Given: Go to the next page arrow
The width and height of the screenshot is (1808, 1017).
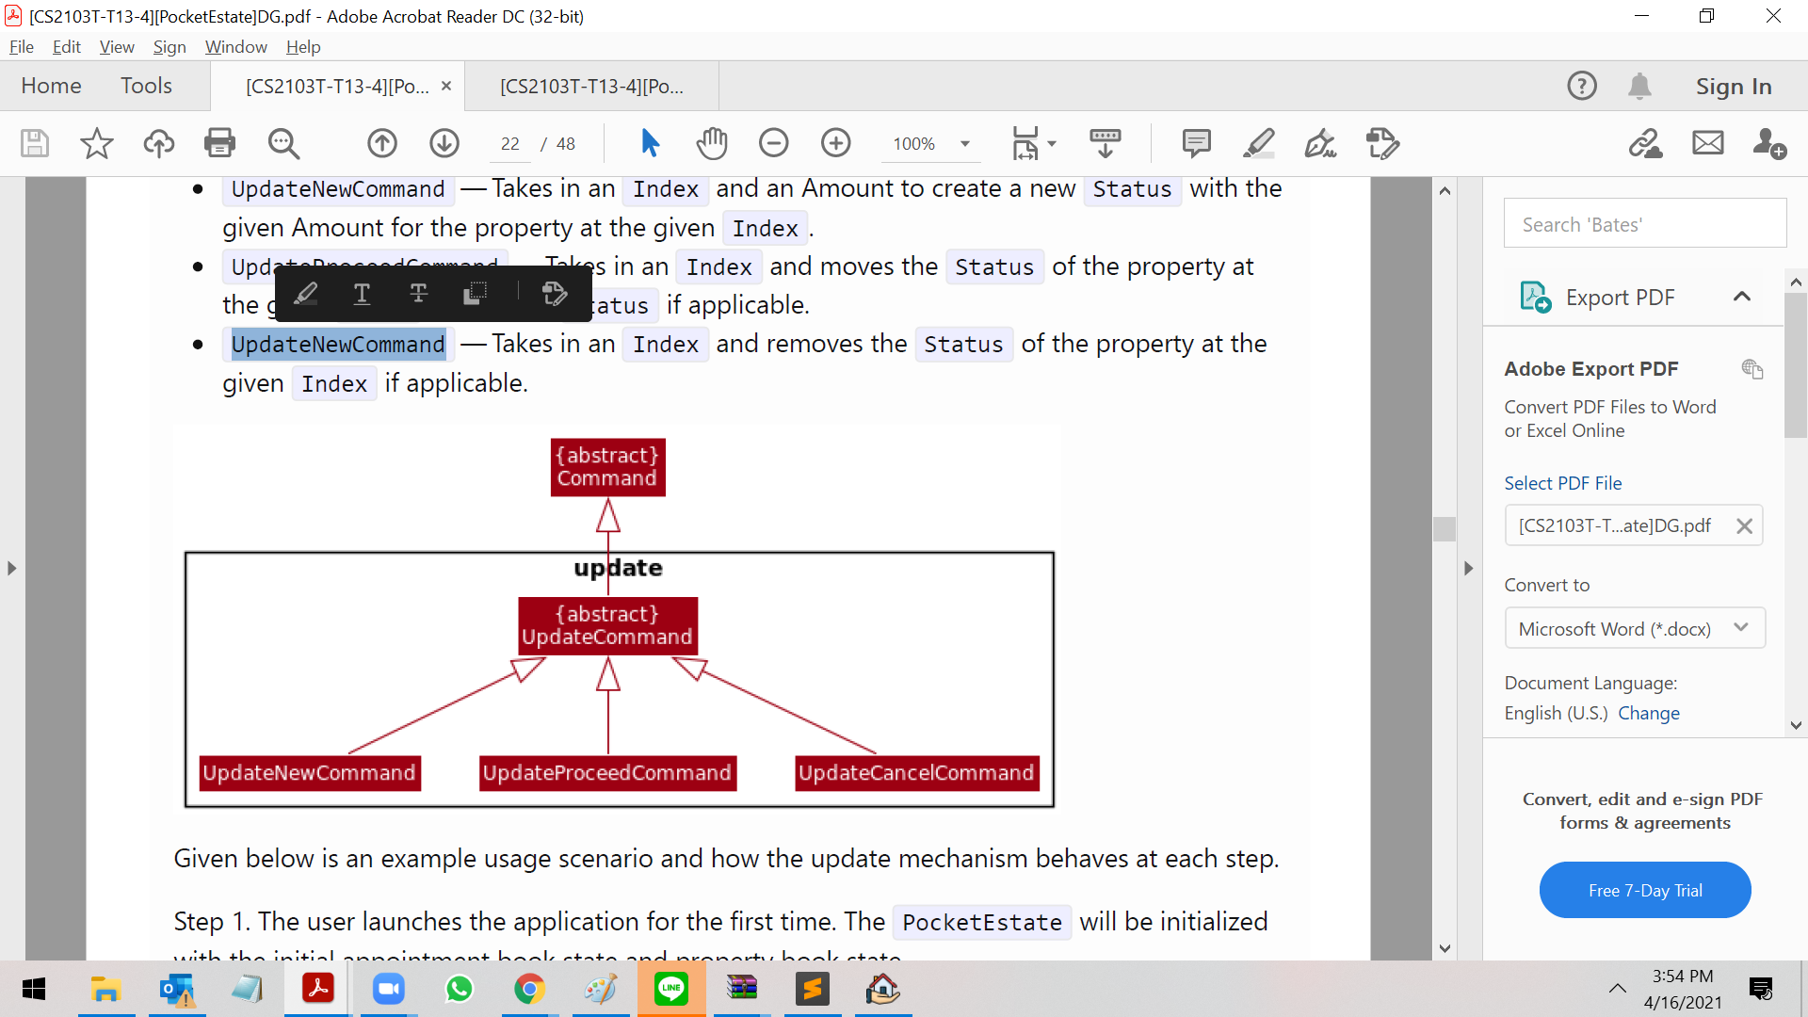Looking at the screenshot, I should [x=444, y=143].
